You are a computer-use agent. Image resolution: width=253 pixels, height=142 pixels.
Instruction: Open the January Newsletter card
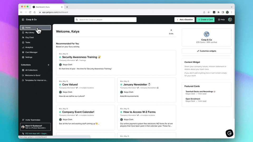[x=147, y=90]
